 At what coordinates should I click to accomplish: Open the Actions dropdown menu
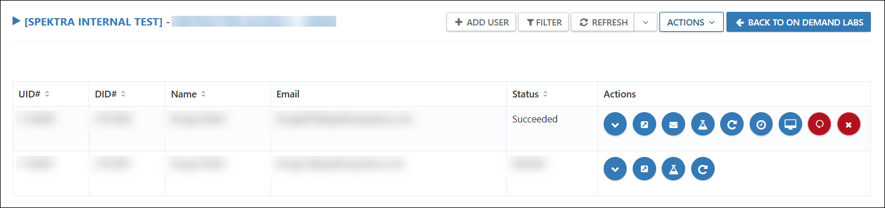click(x=691, y=22)
